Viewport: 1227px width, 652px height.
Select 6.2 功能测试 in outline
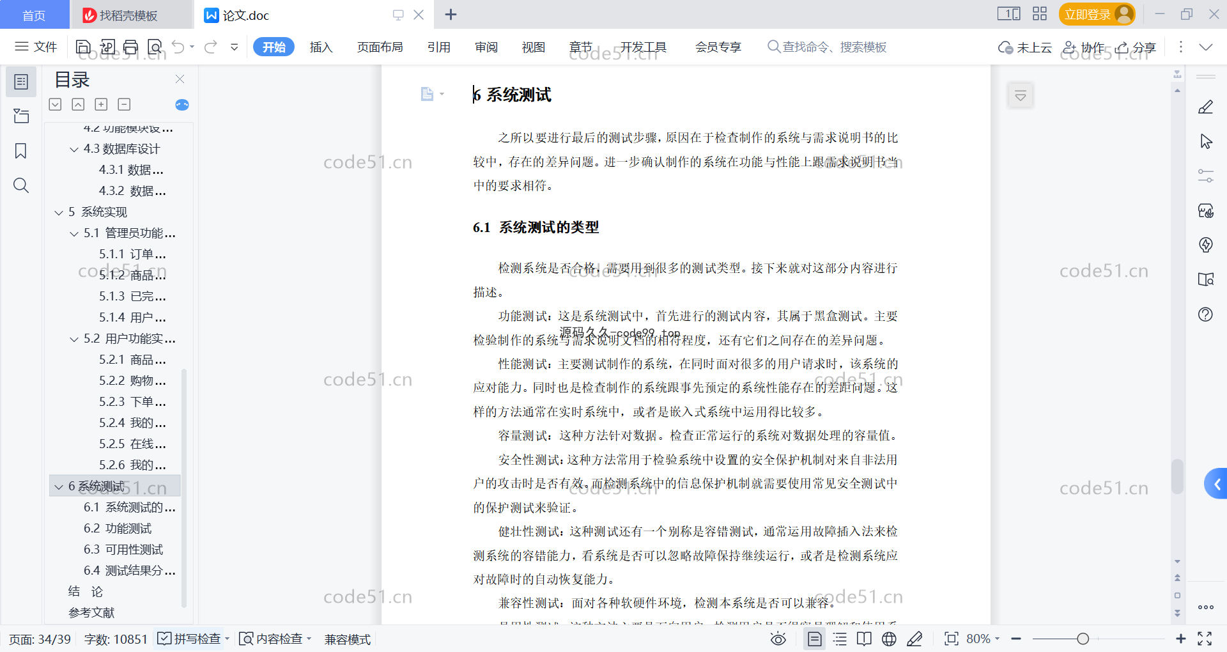(118, 529)
